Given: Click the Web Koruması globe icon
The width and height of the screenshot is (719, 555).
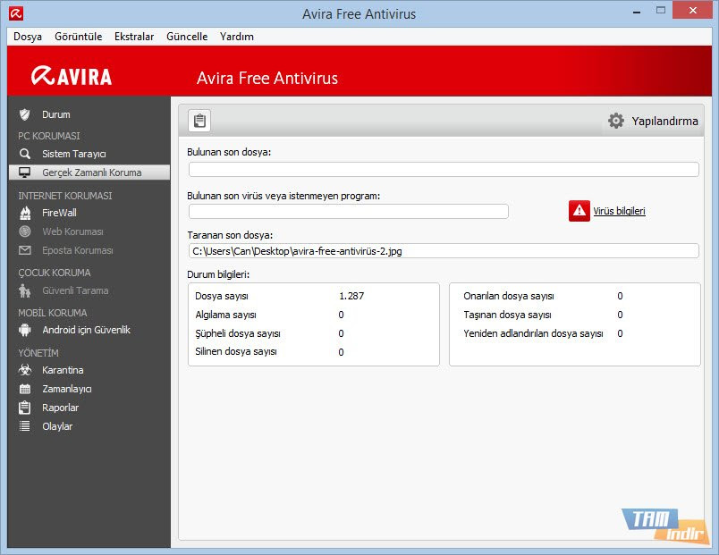Looking at the screenshot, I should point(25,231).
